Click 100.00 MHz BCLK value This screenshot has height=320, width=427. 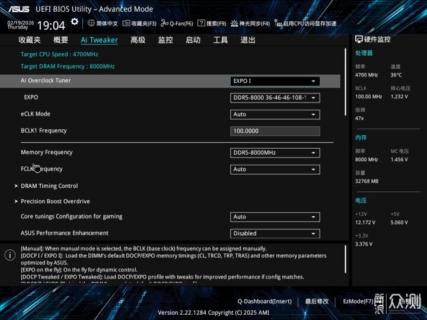[x=368, y=97]
